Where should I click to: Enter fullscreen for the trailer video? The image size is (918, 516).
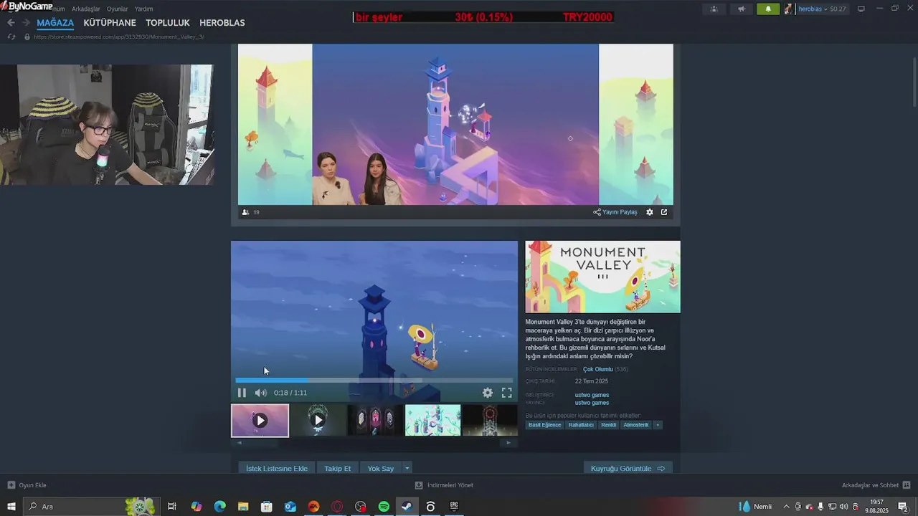click(x=506, y=393)
